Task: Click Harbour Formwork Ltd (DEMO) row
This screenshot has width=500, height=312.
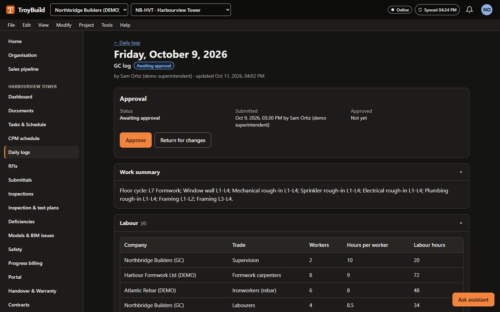Action: click(292, 275)
